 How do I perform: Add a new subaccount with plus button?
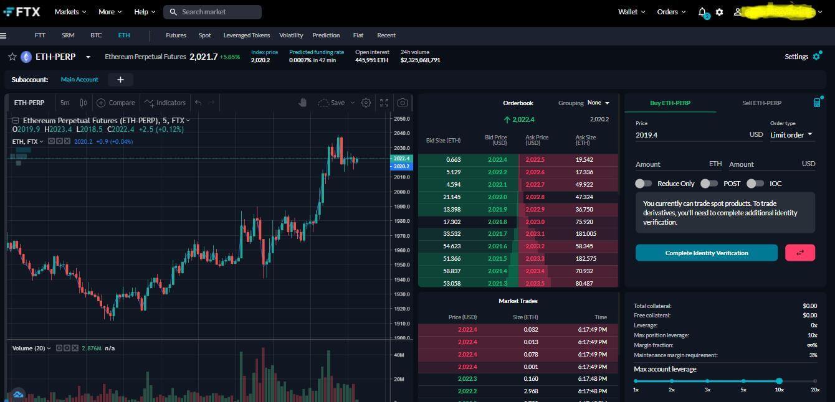click(x=120, y=80)
